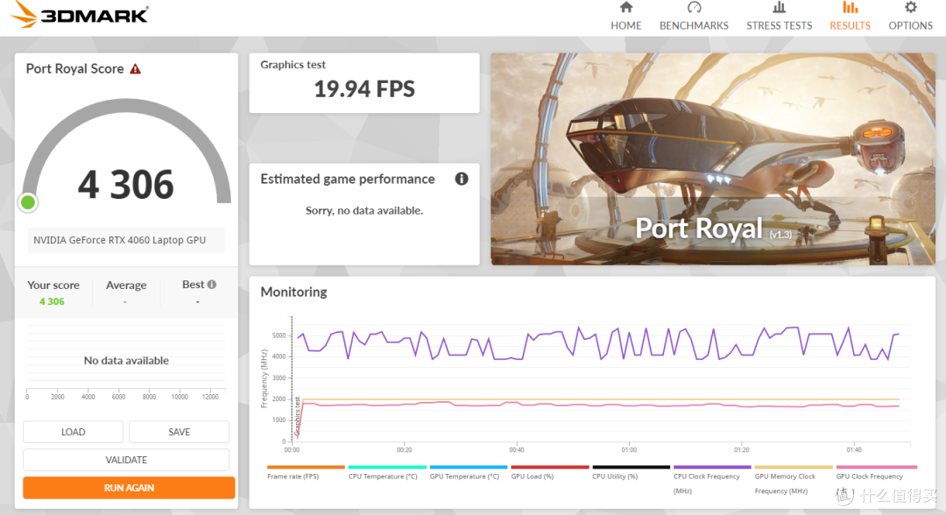Click the Options gear icon

[910, 7]
